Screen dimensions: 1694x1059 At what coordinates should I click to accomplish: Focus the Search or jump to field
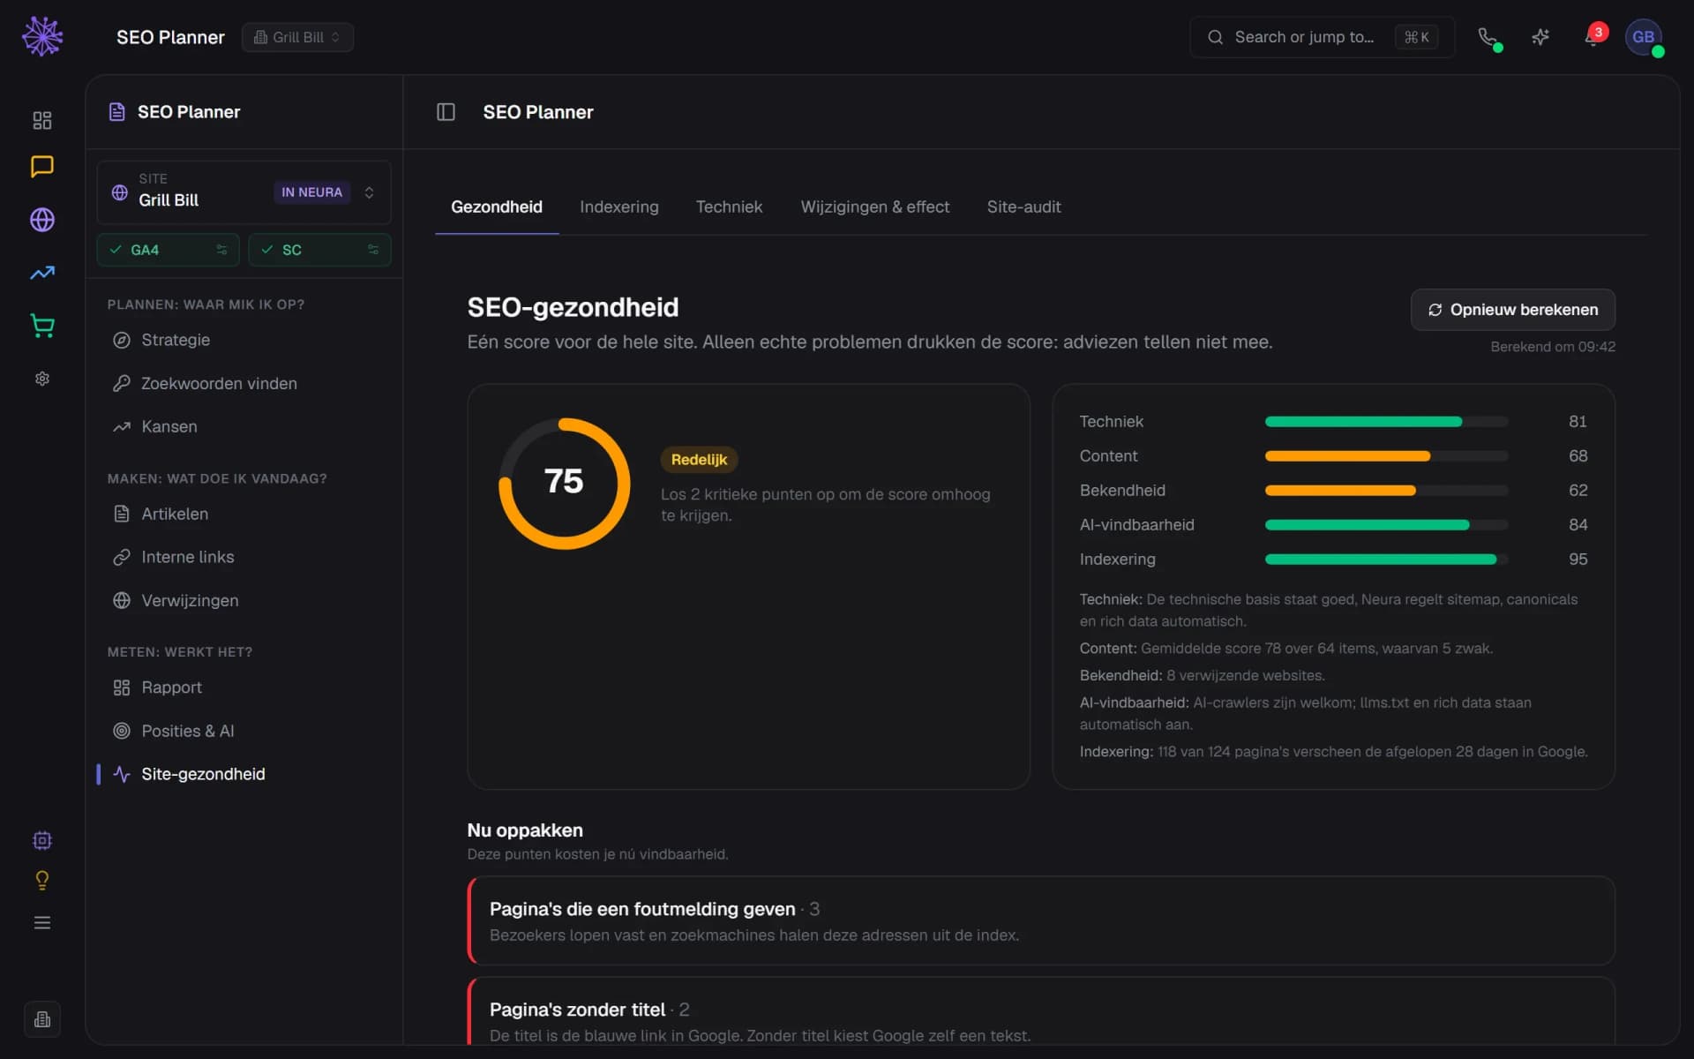pos(1322,37)
